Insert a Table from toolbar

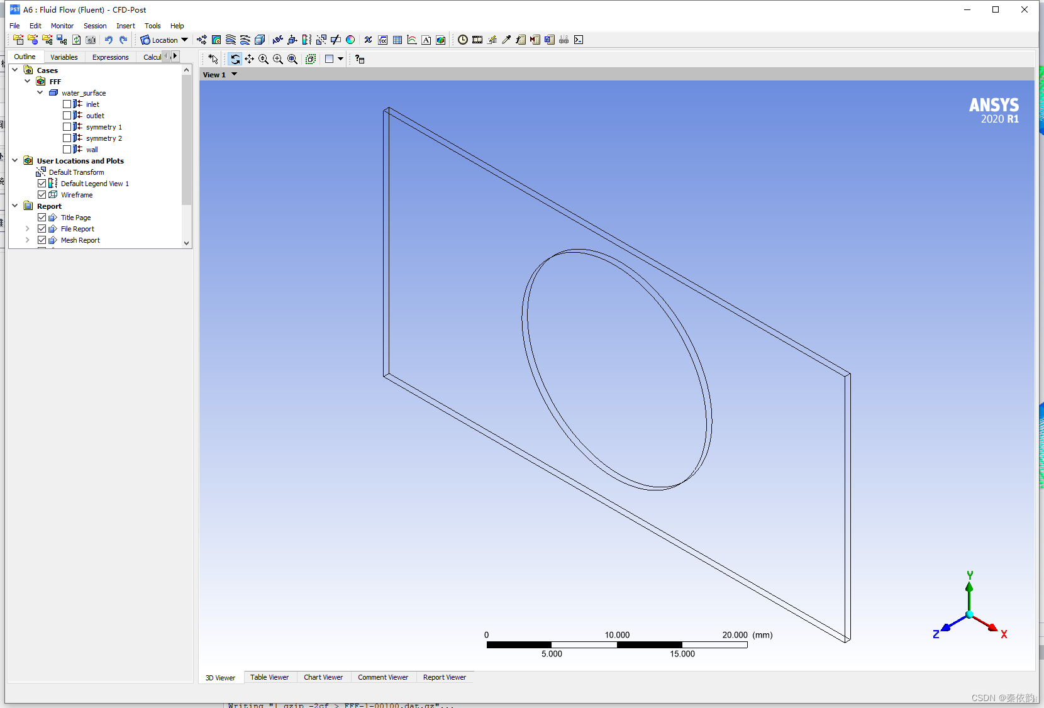coord(397,40)
